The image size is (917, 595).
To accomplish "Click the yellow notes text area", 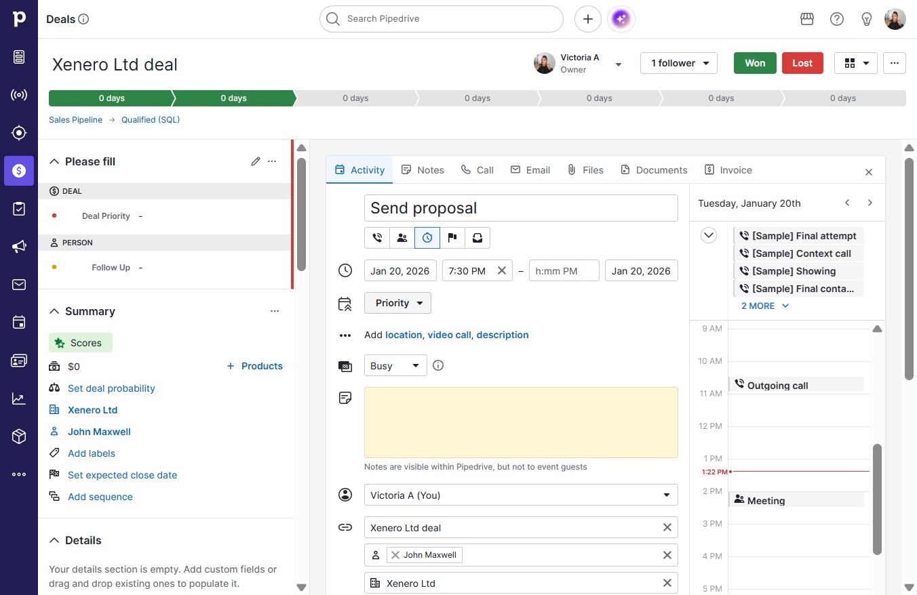I will click(521, 422).
